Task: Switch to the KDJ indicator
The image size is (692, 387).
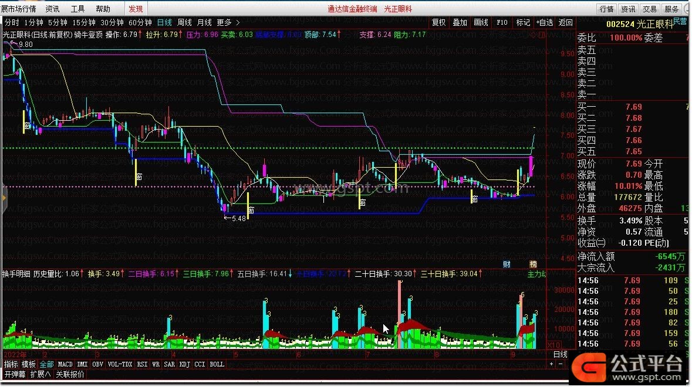Action: pyautogui.click(x=185, y=364)
